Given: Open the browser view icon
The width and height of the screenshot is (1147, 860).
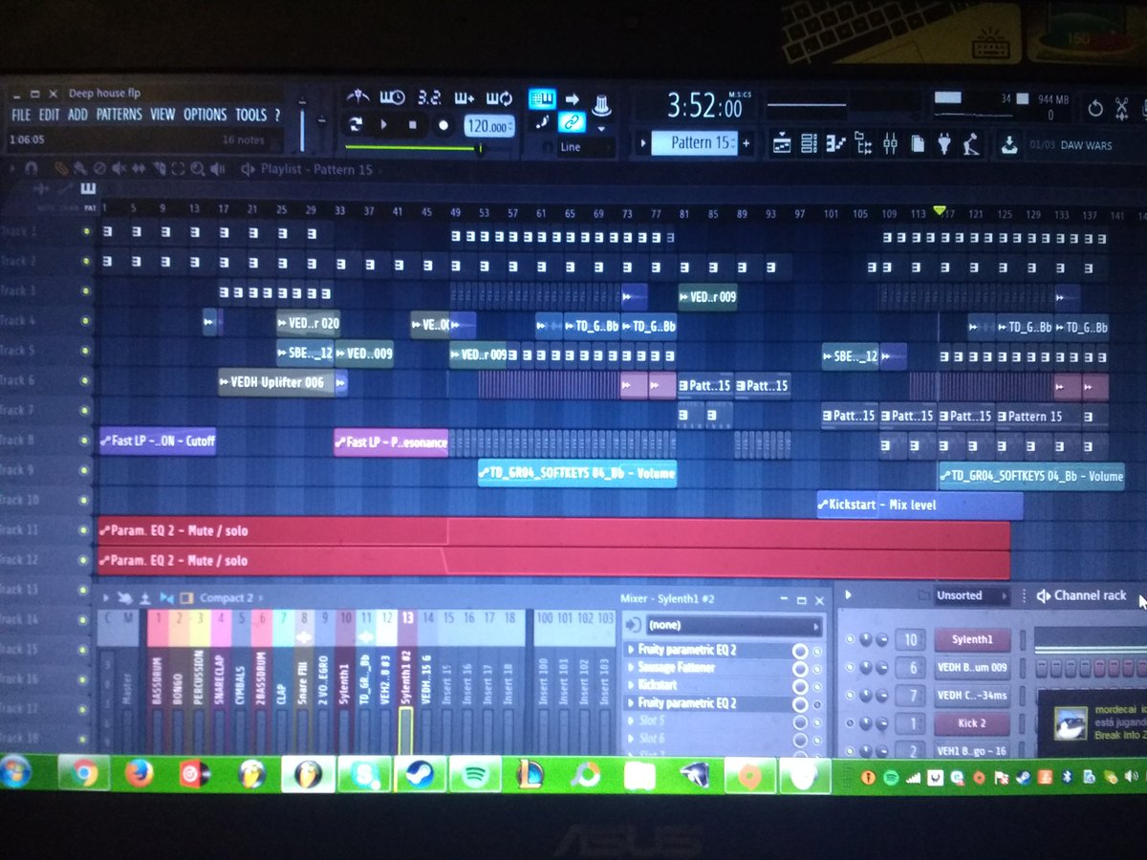Looking at the screenshot, I should 863,144.
